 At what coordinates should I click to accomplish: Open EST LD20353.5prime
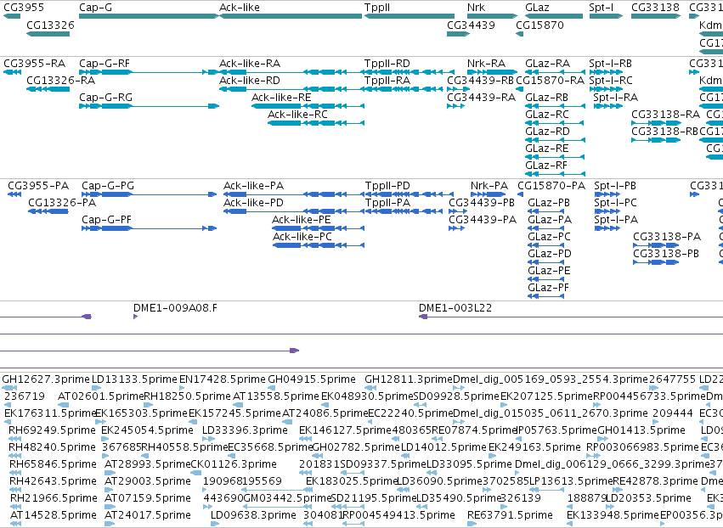click(648, 498)
